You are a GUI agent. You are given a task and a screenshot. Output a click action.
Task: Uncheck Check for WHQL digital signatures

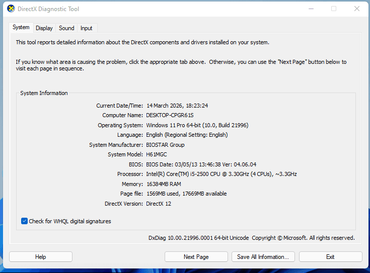pos(24,221)
